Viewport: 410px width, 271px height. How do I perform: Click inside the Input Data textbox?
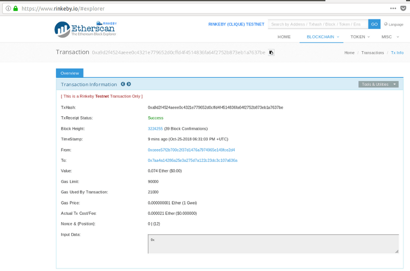tap(273, 244)
